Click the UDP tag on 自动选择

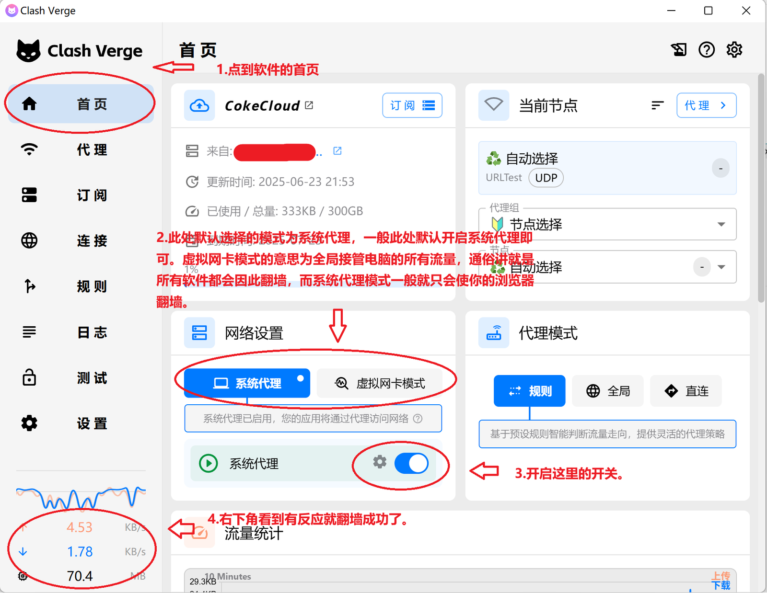click(x=546, y=178)
